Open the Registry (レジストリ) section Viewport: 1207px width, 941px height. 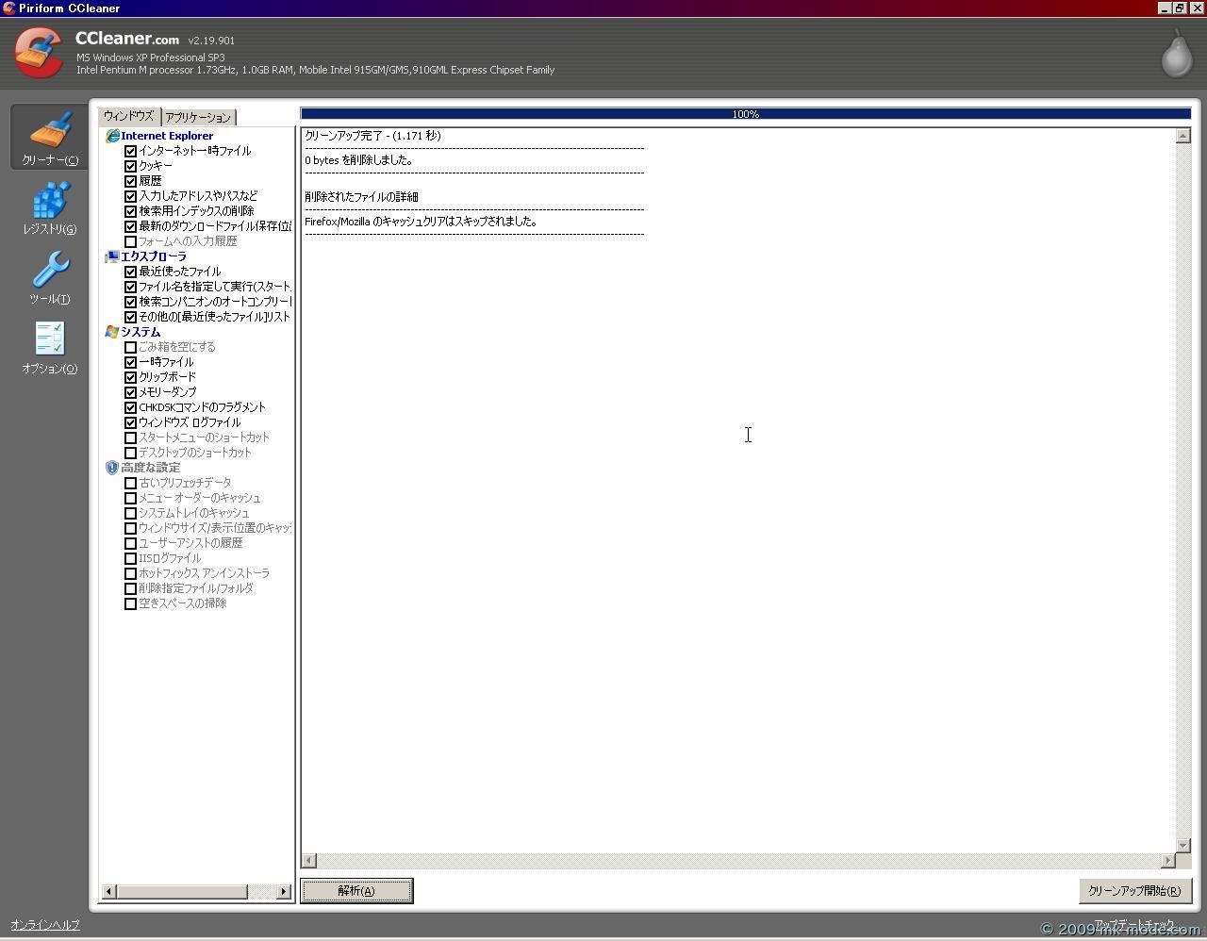click(x=50, y=207)
